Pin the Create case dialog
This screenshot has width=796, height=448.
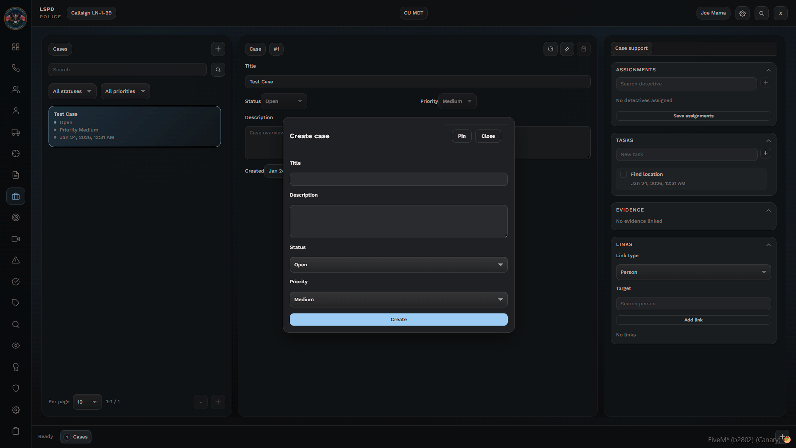(x=461, y=136)
